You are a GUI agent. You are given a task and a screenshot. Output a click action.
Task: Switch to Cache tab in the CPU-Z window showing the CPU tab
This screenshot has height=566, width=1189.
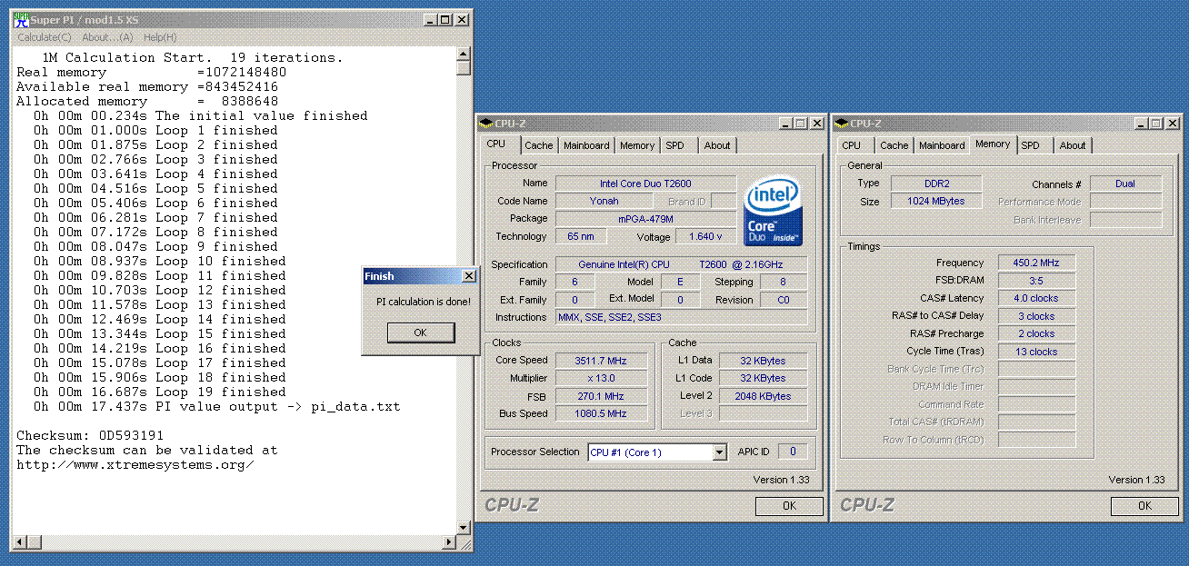(538, 145)
